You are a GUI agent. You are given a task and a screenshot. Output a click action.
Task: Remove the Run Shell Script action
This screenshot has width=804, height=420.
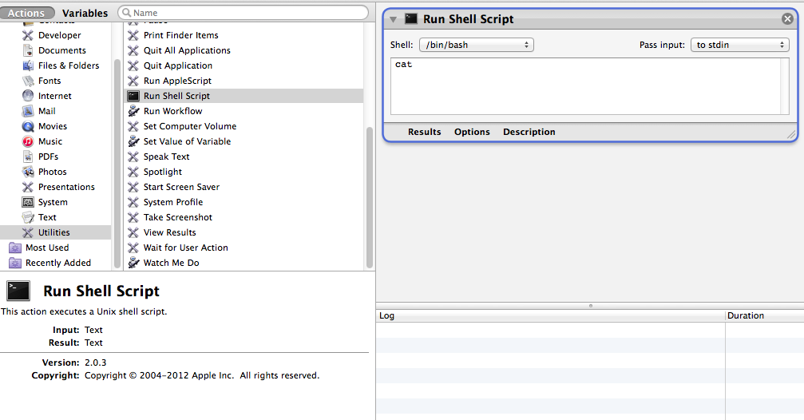787,19
